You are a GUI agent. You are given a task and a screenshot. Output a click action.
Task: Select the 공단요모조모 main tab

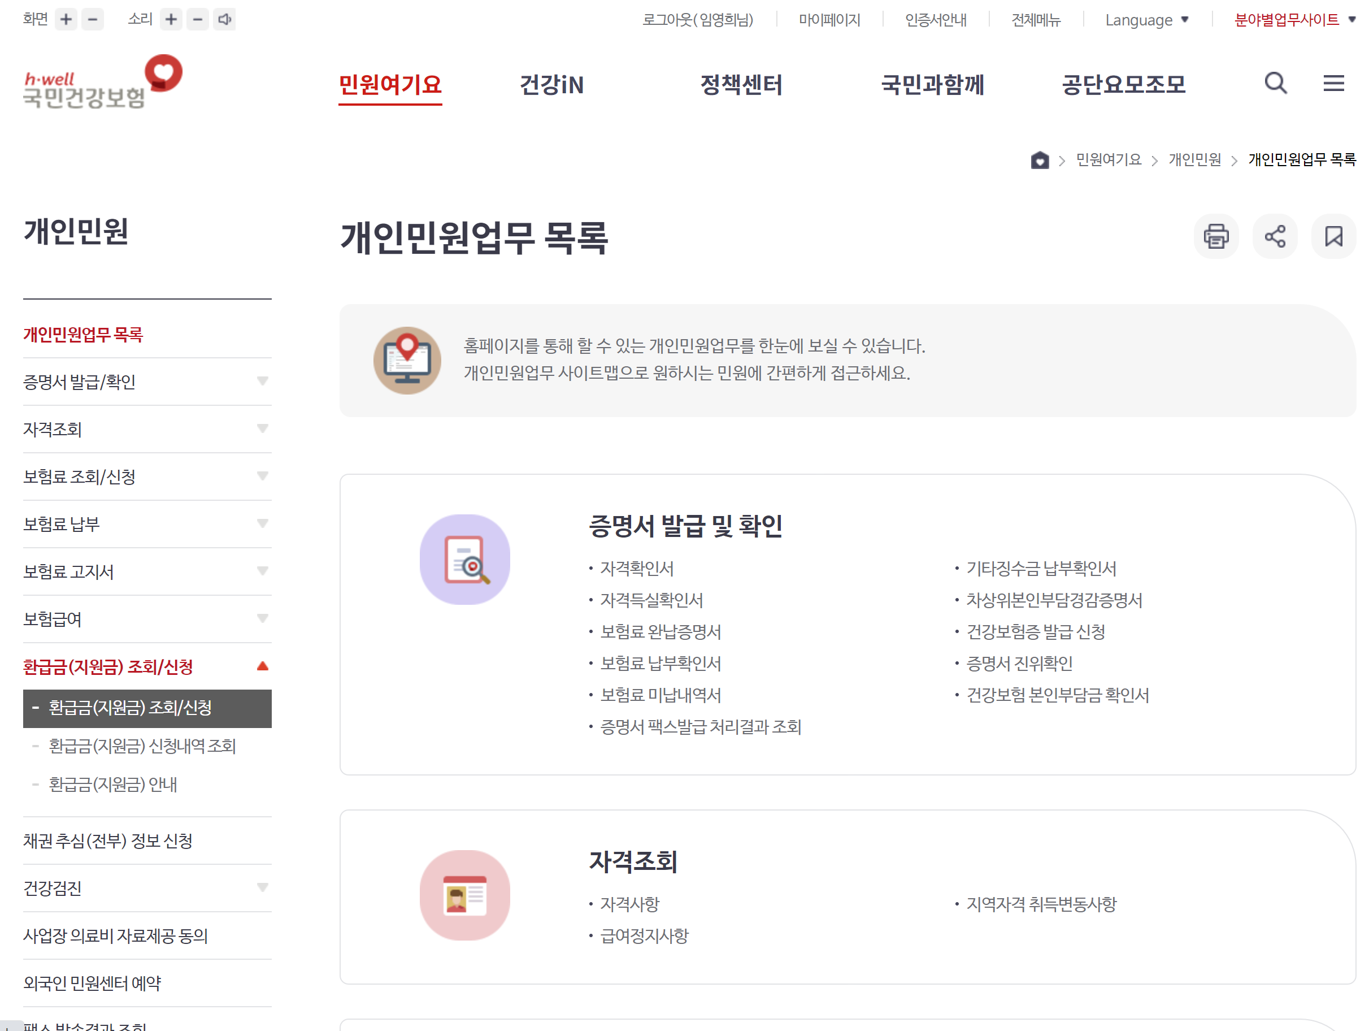pos(1123,85)
